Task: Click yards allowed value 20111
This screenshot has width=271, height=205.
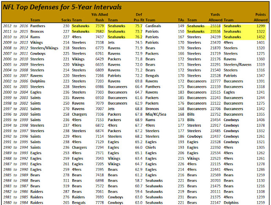Action: click(x=216, y=192)
